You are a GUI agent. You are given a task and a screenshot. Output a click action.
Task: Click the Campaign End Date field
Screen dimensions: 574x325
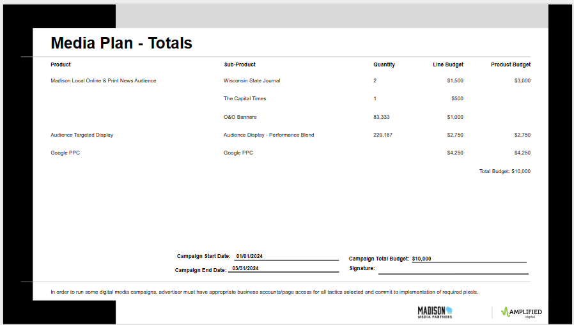[283, 269]
